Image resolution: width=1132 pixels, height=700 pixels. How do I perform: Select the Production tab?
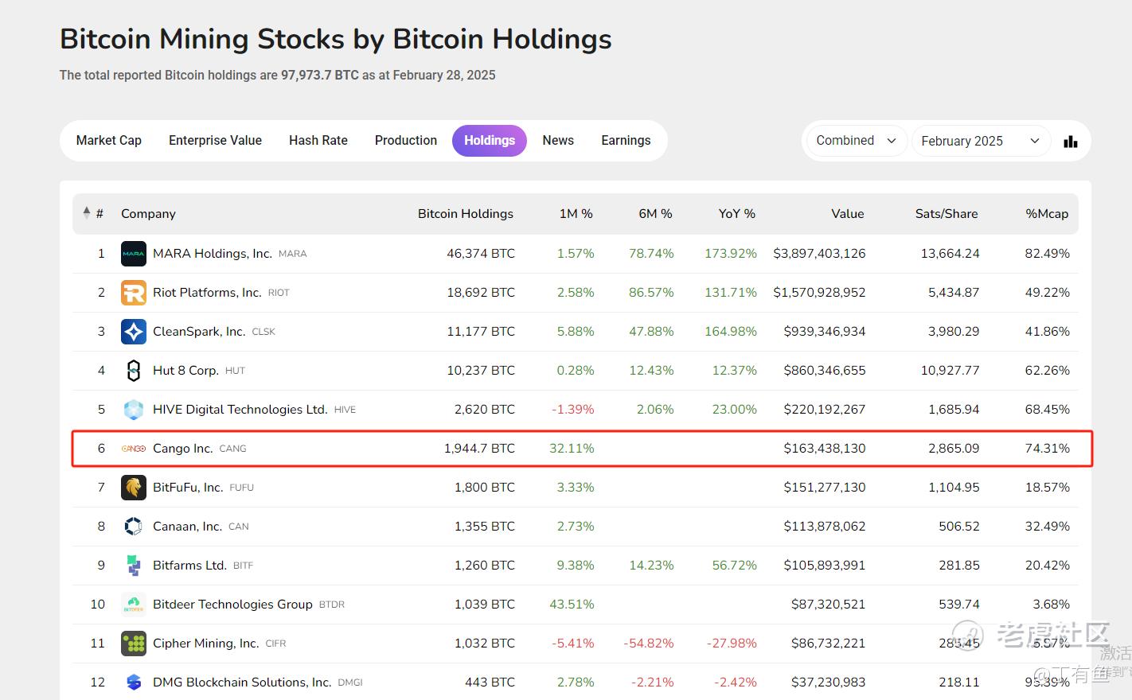[x=405, y=141]
